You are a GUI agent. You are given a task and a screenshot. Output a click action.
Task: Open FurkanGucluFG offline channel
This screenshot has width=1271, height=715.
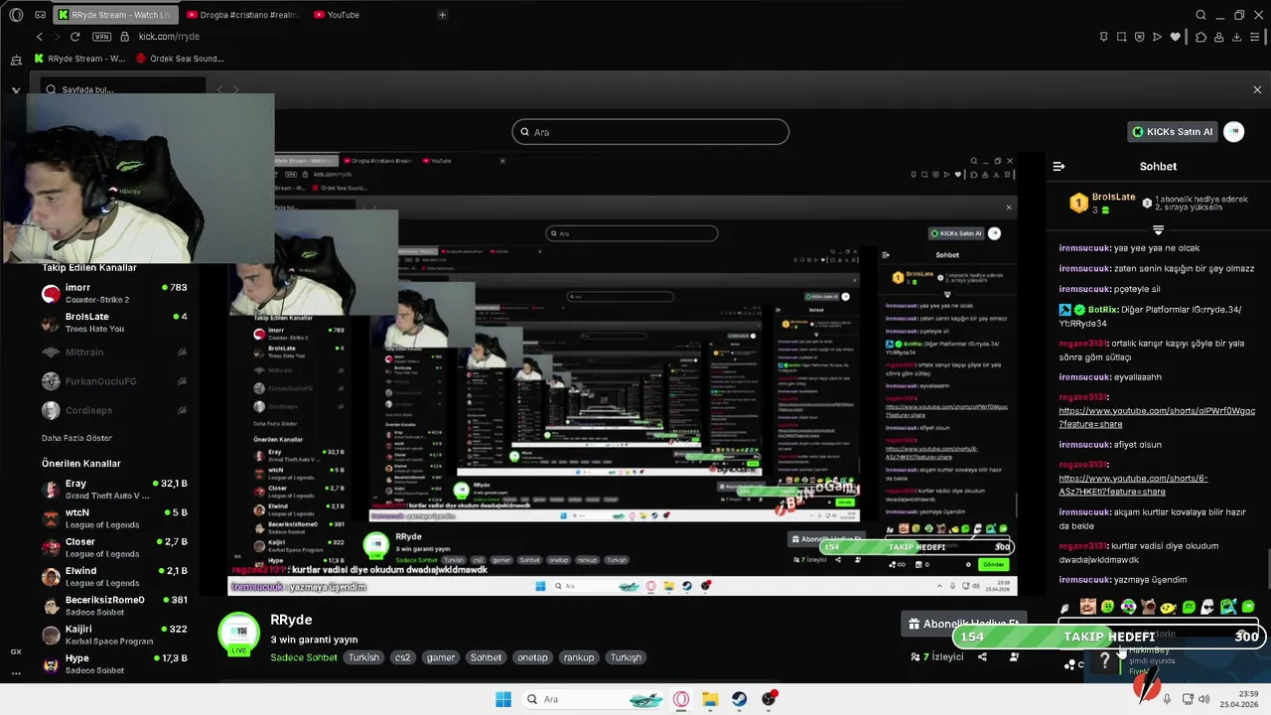click(114, 381)
